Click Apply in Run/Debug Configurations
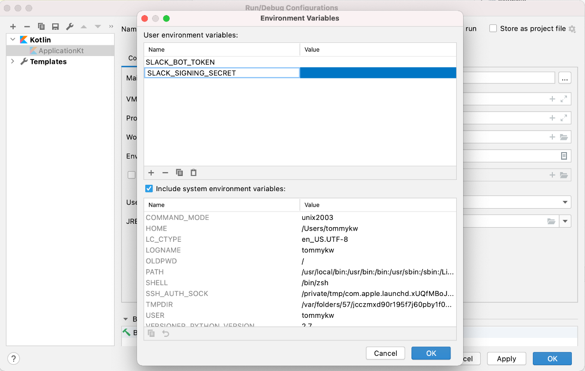 (507, 359)
